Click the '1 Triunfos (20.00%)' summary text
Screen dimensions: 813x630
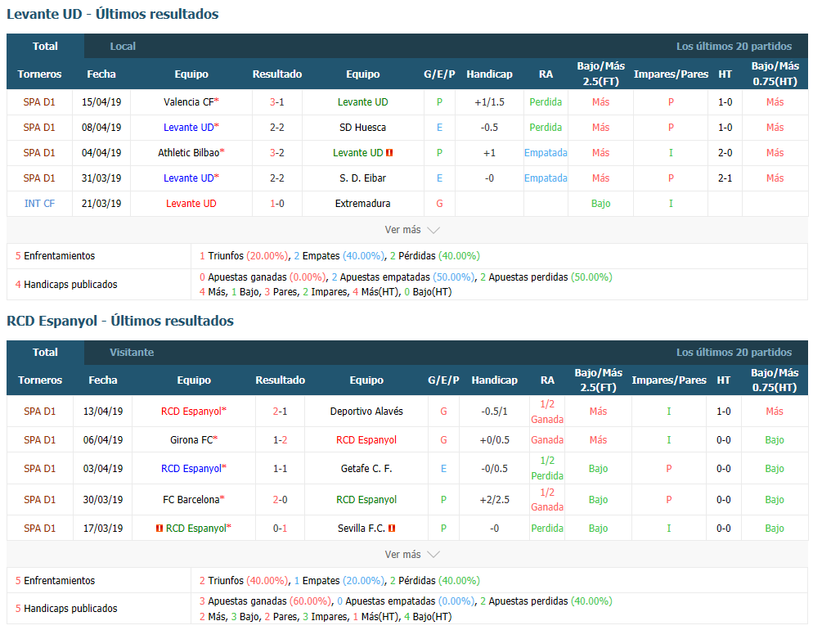tap(244, 256)
